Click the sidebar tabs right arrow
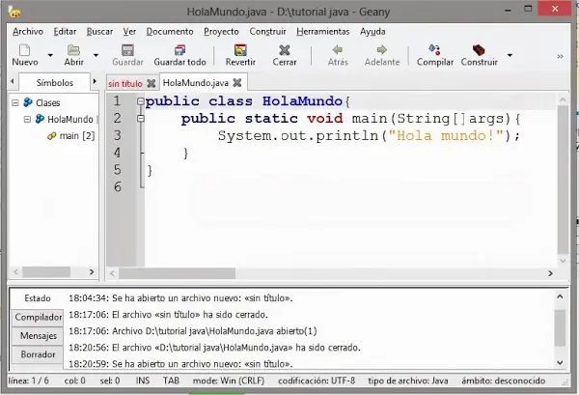This screenshot has height=395, width=579. [x=95, y=81]
